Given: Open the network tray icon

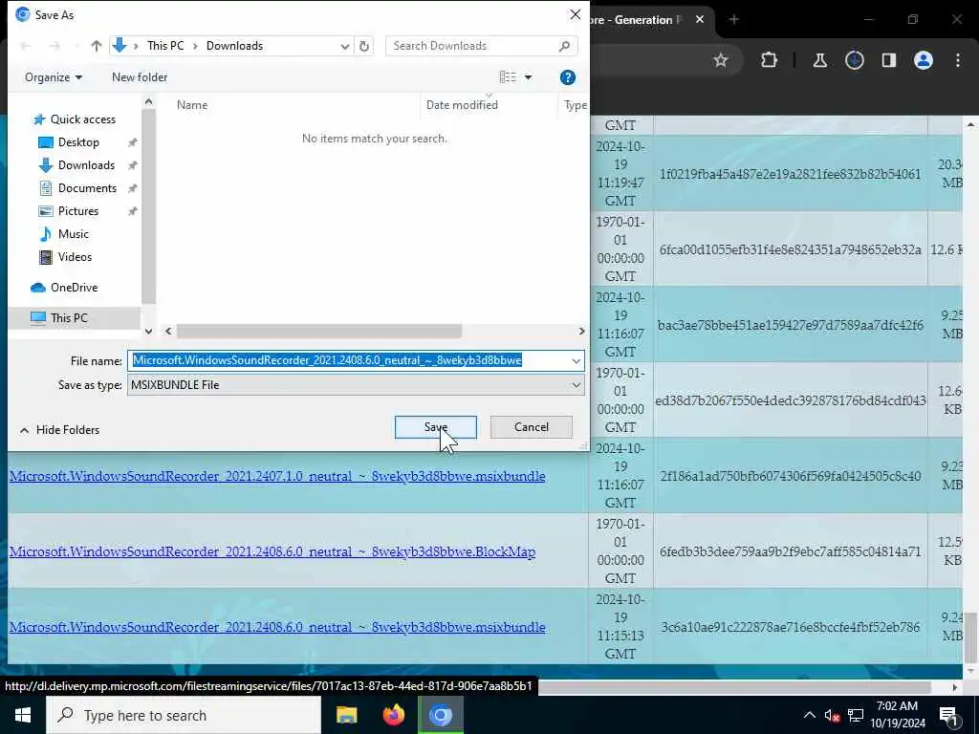Looking at the screenshot, I should click(856, 716).
